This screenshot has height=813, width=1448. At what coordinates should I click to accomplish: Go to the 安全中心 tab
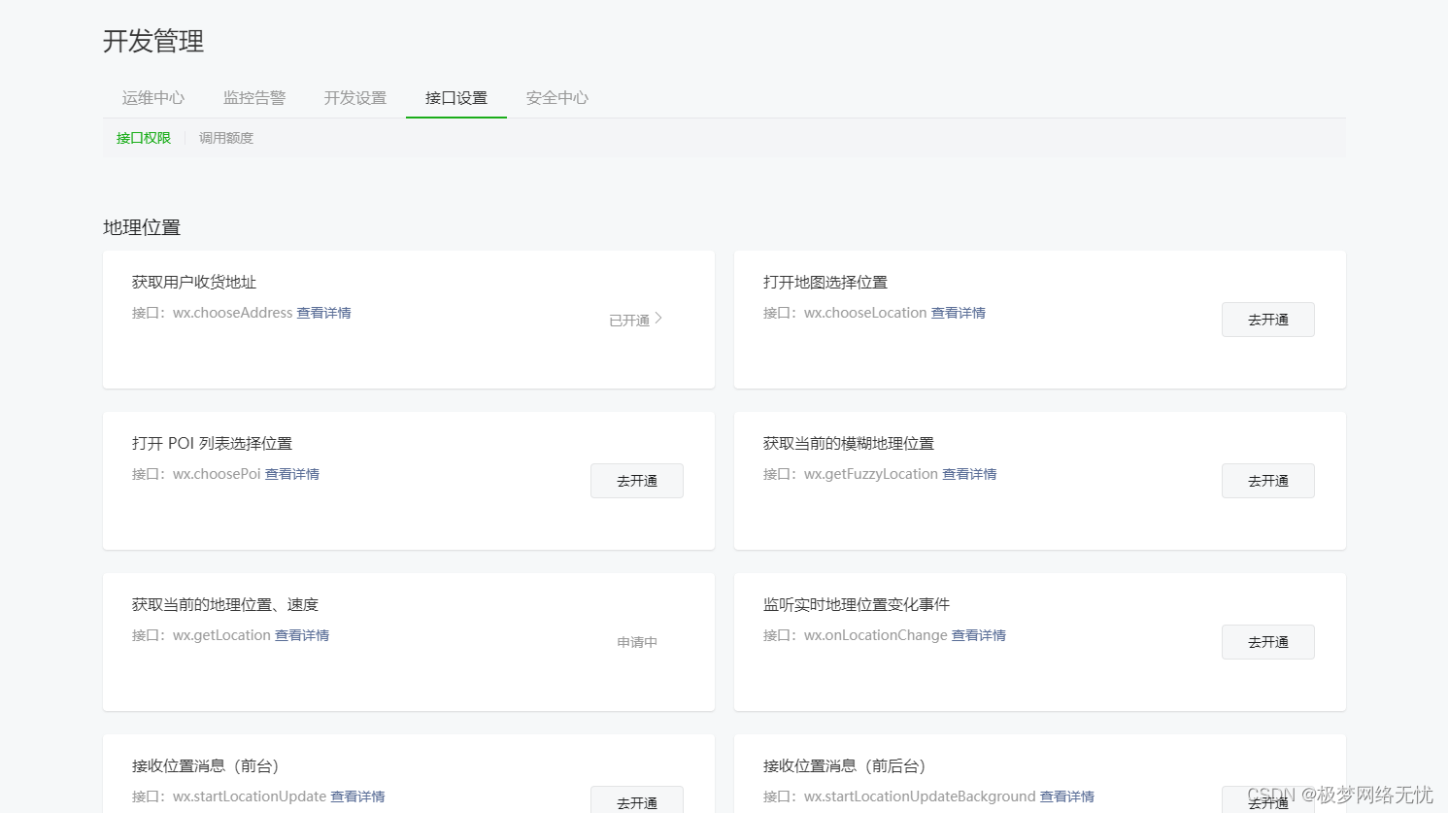[557, 98]
